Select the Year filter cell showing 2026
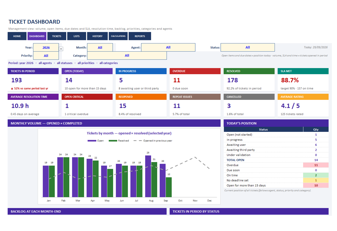The height and width of the screenshot is (231, 337). click(x=46, y=48)
